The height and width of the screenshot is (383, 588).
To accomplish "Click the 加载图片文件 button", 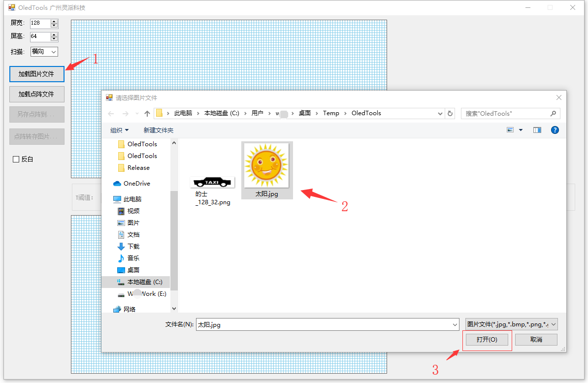I will coord(37,74).
